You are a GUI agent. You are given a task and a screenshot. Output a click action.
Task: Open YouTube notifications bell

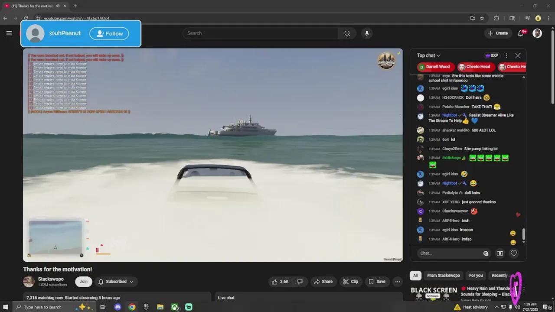click(x=522, y=33)
